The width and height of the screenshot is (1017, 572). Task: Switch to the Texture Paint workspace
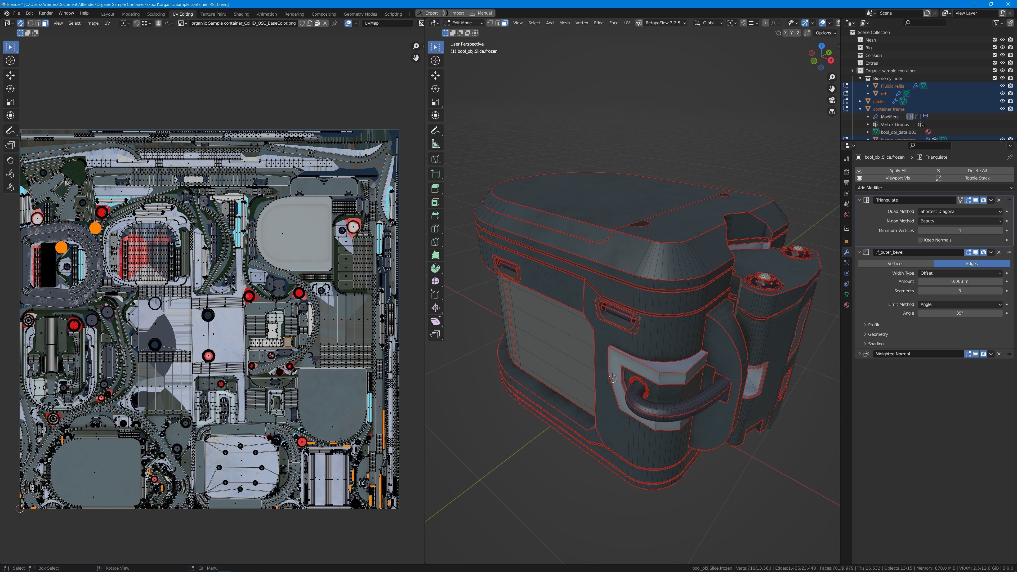click(x=213, y=14)
